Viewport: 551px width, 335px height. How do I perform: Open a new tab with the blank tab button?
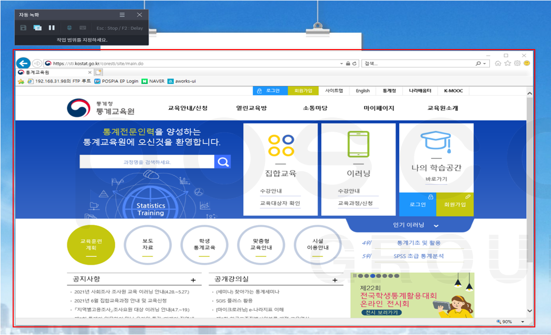point(98,72)
